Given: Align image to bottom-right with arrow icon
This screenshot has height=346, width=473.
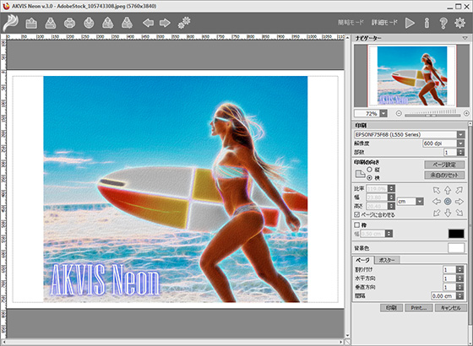Looking at the screenshot, I should [459, 213].
